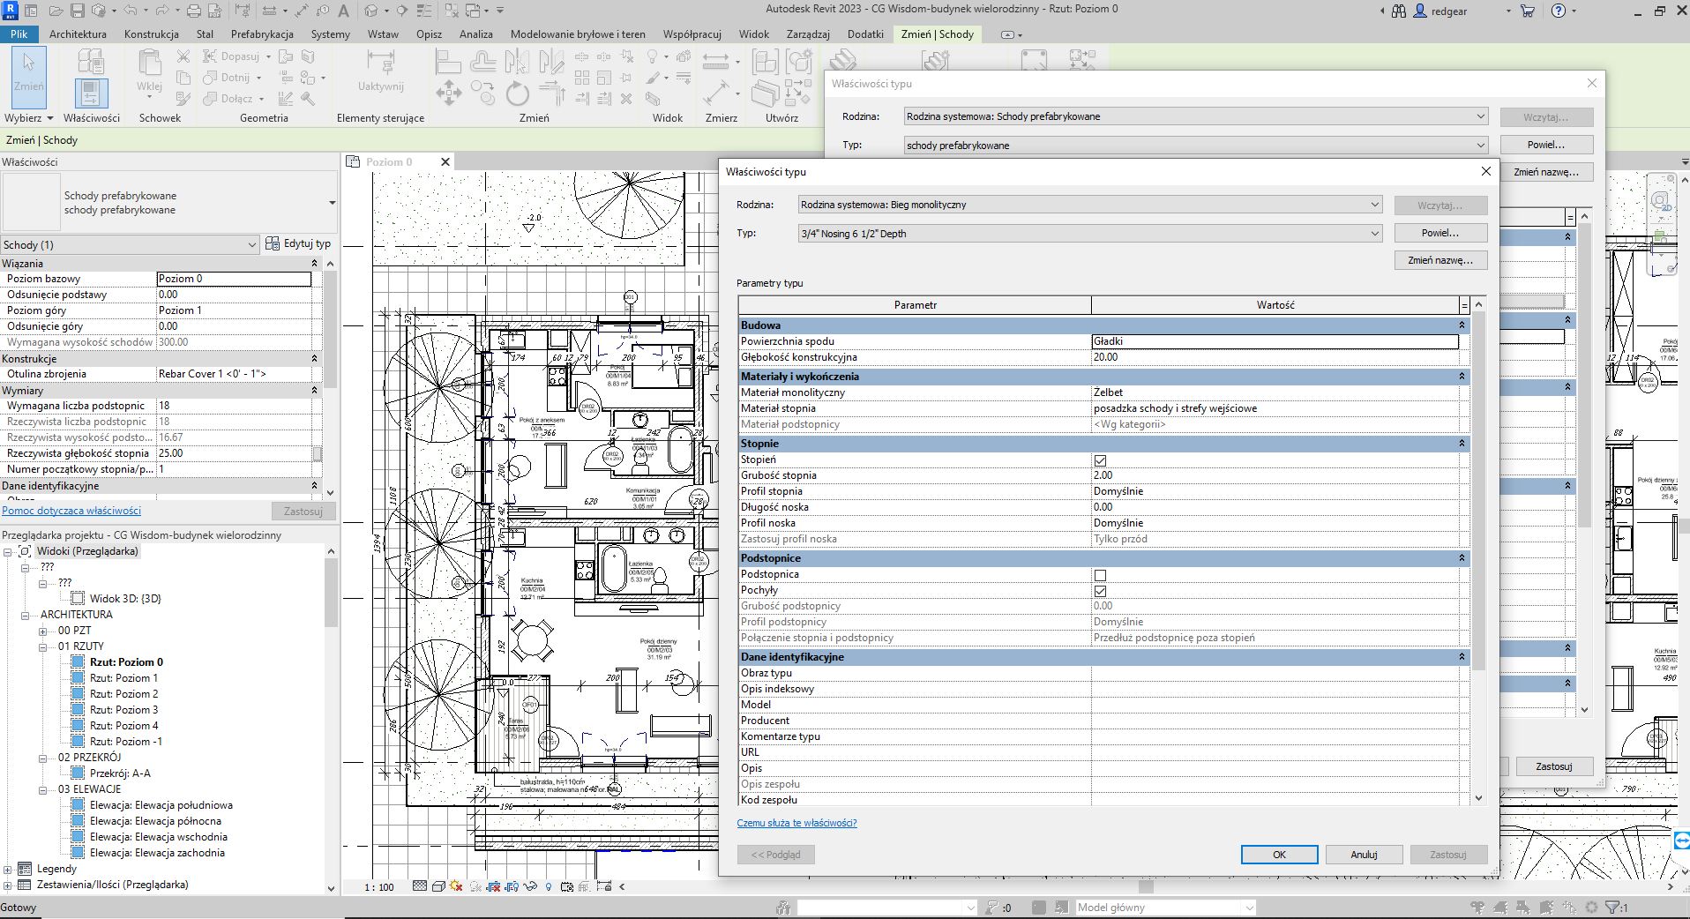Open Rzut: Poziom 2 in project browser
The image size is (1690, 919).
(123, 694)
